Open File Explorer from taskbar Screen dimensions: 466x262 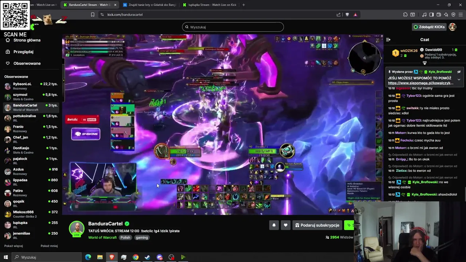tap(100, 257)
